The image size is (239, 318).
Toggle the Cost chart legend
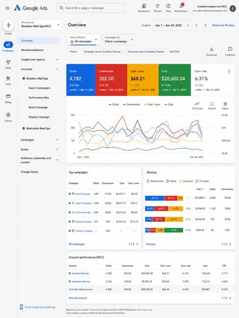coord(169,104)
